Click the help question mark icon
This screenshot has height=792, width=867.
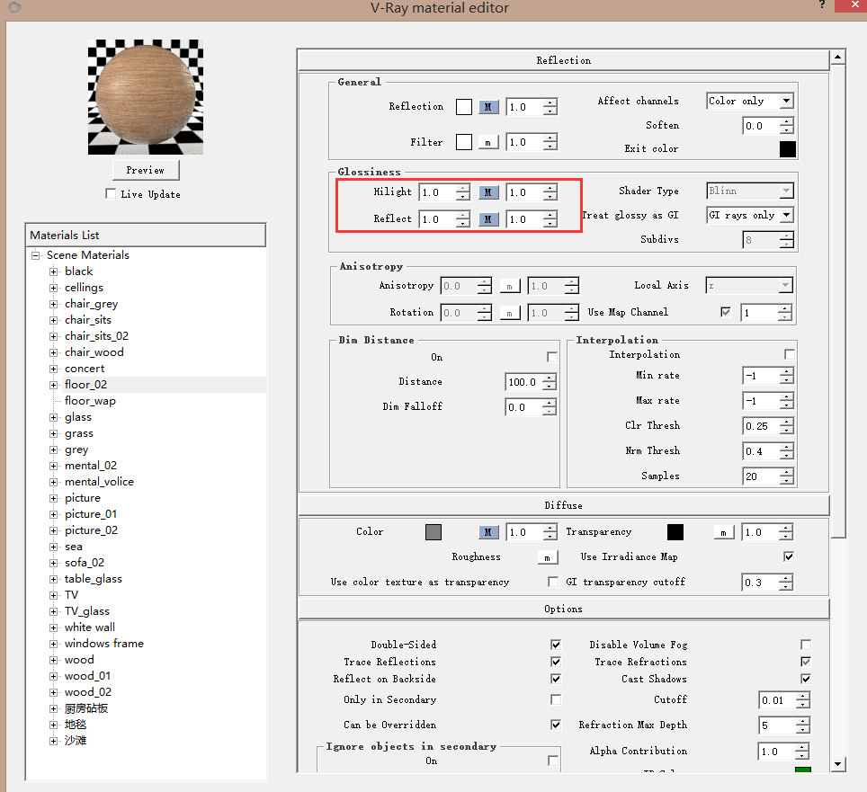pyautogui.click(x=821, y=5)
